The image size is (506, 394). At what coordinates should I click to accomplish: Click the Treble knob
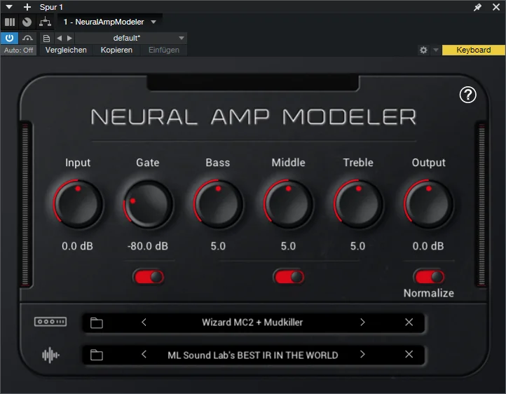tap(358, 204)
